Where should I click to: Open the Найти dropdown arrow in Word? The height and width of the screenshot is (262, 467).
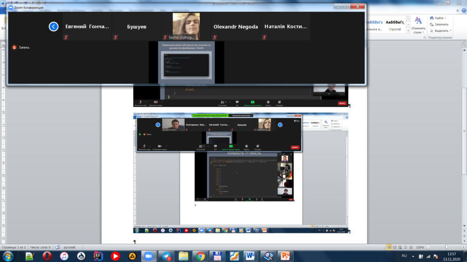(446, 18)
